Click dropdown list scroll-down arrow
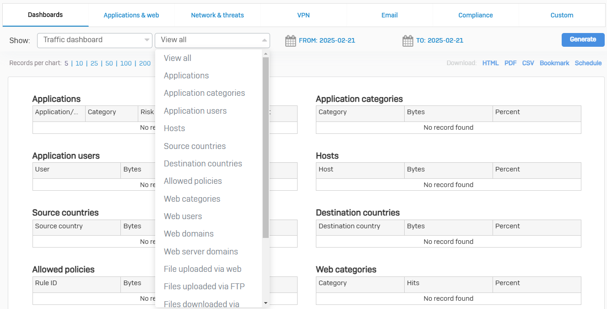Image resolution: width=607 pixels, height=309 pixels. 266,303
